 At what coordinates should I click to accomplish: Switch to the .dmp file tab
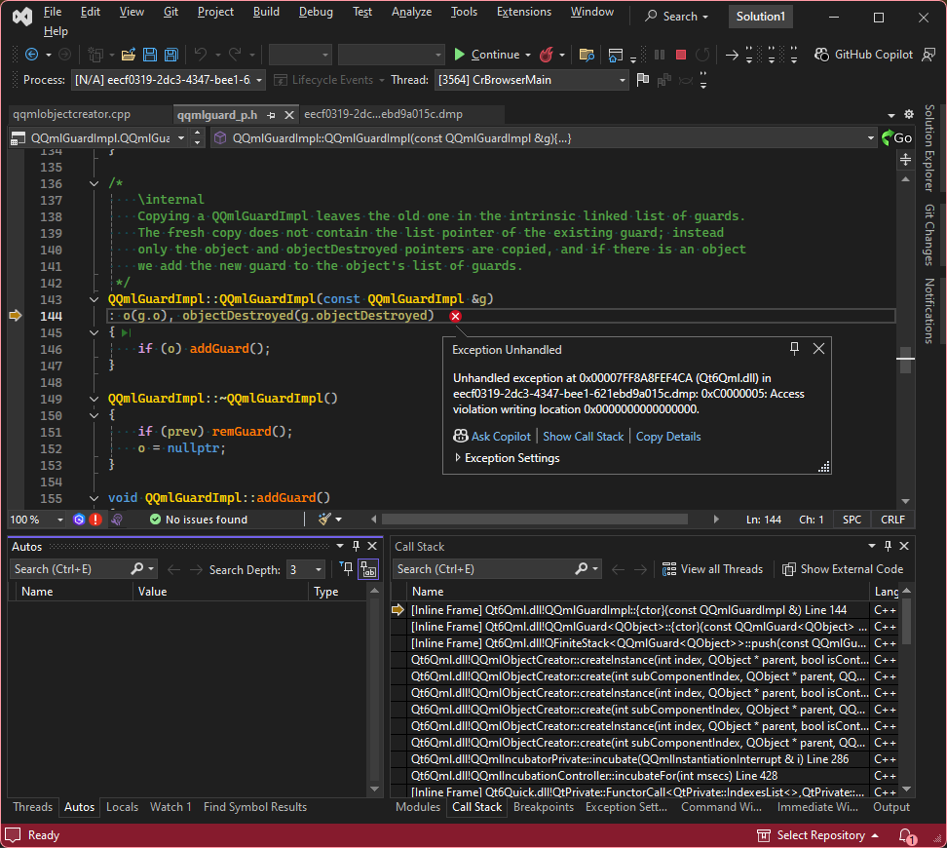(384, 114)
